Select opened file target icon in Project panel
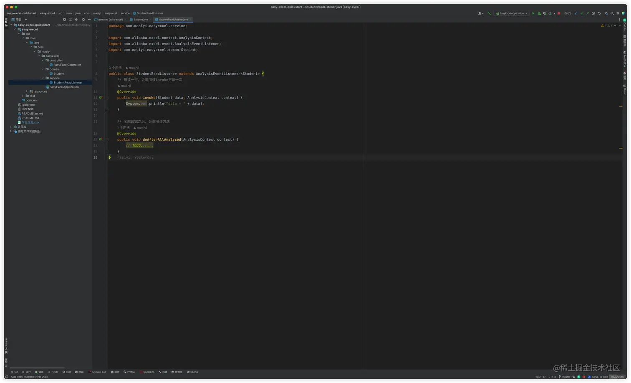The width and height of the screenshot is (631, 383). click(x=65, y=20)
